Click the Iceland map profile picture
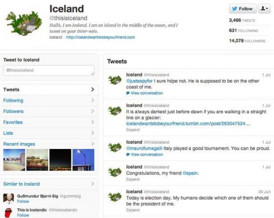 24,23
